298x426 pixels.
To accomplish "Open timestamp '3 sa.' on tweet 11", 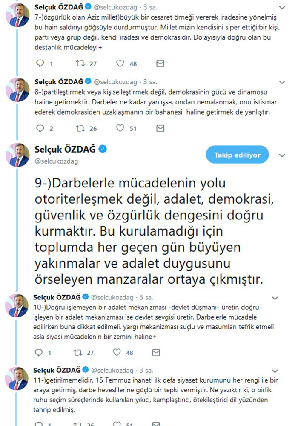I will coord(146,370).
